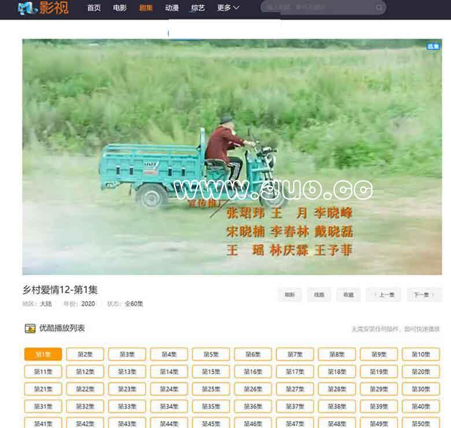The image size is (451, 428).
Task: Open episode 第23集
Action: pyautogui.click(x=127, y=389)
